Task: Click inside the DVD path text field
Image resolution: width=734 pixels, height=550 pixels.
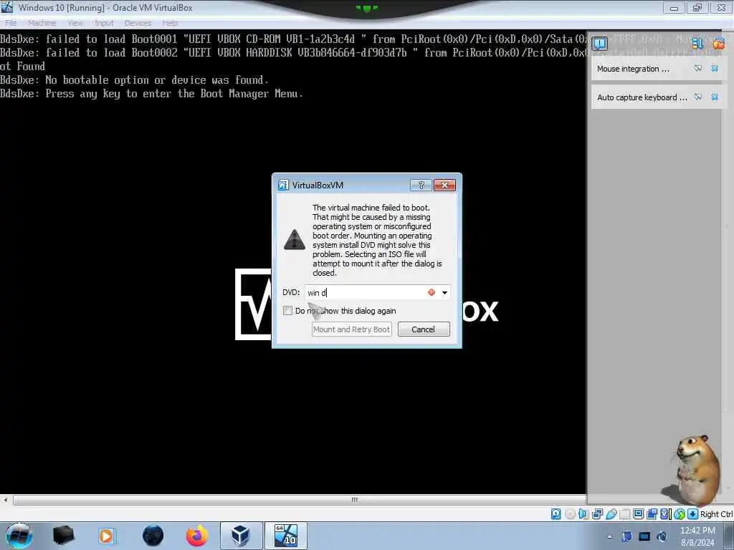Action: [x=365, y=293]
